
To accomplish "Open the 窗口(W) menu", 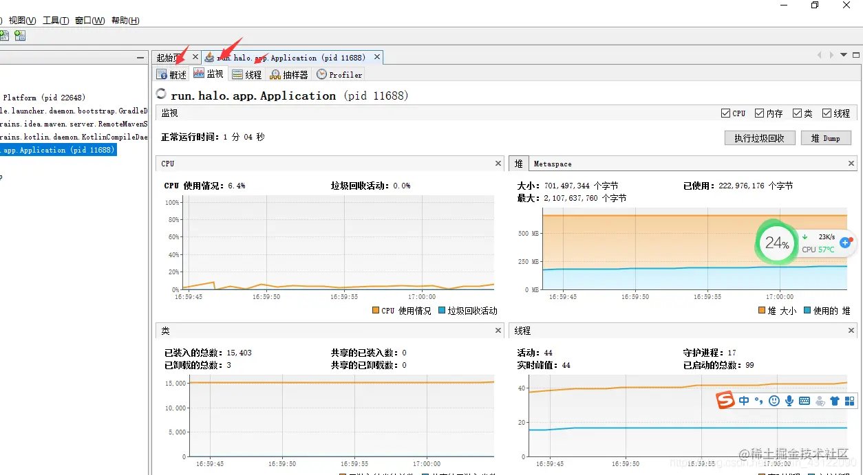I will (90, 21).
